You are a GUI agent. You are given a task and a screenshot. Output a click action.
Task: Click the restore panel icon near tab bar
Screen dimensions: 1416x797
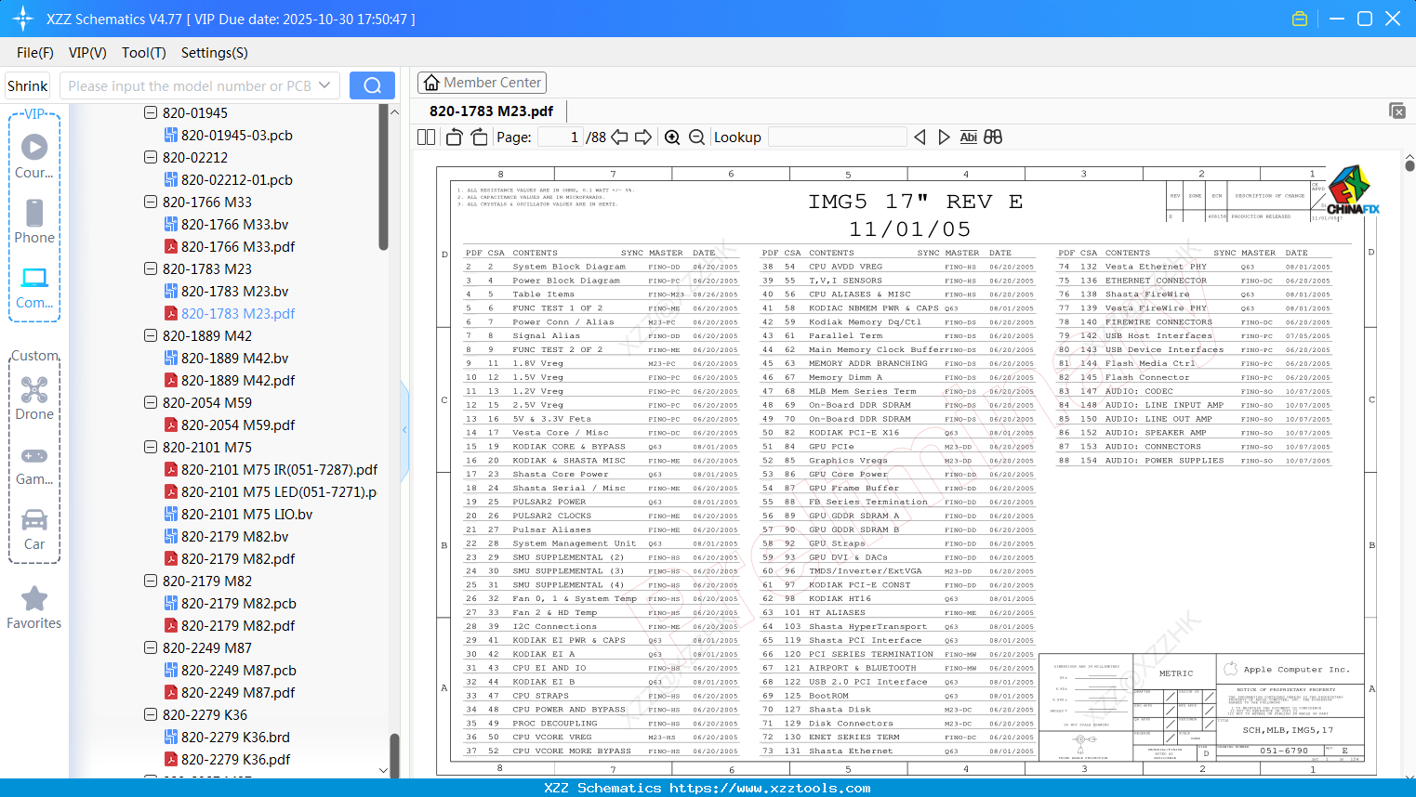click(1397, 111)
